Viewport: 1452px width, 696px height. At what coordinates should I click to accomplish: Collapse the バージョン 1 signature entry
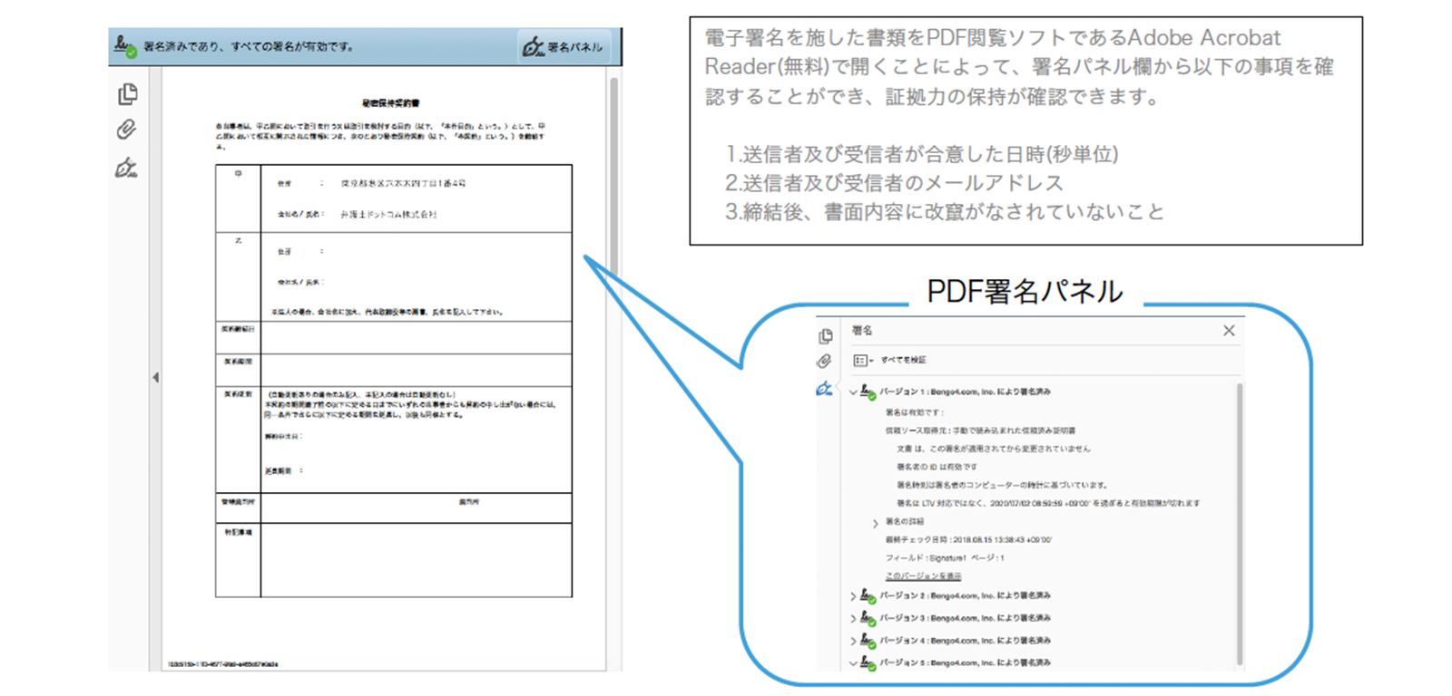click(853, 392)
